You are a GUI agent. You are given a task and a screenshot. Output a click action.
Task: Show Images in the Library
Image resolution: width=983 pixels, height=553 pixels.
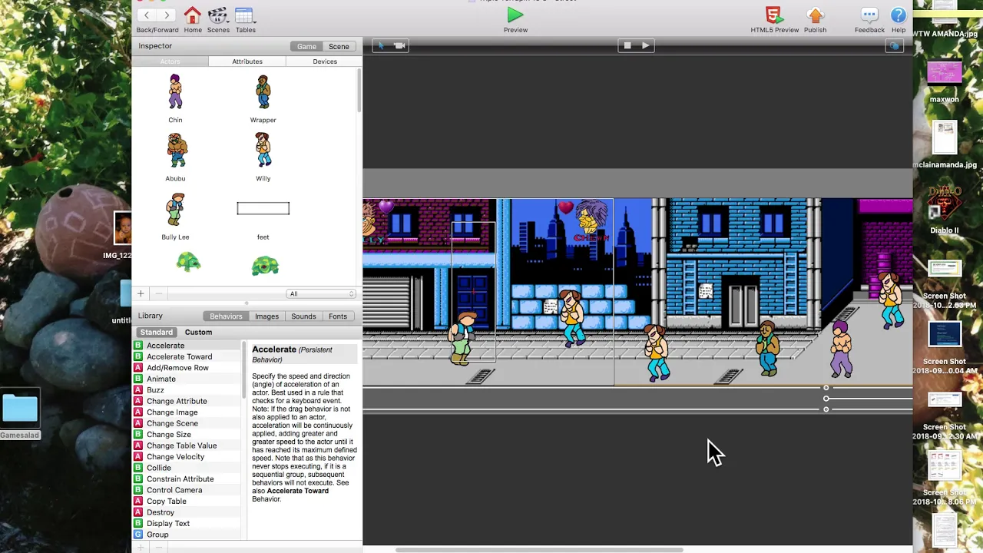click(266, 316)
